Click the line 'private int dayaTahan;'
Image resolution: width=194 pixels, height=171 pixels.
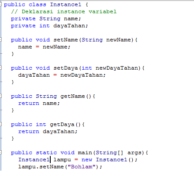coord(49,26)
